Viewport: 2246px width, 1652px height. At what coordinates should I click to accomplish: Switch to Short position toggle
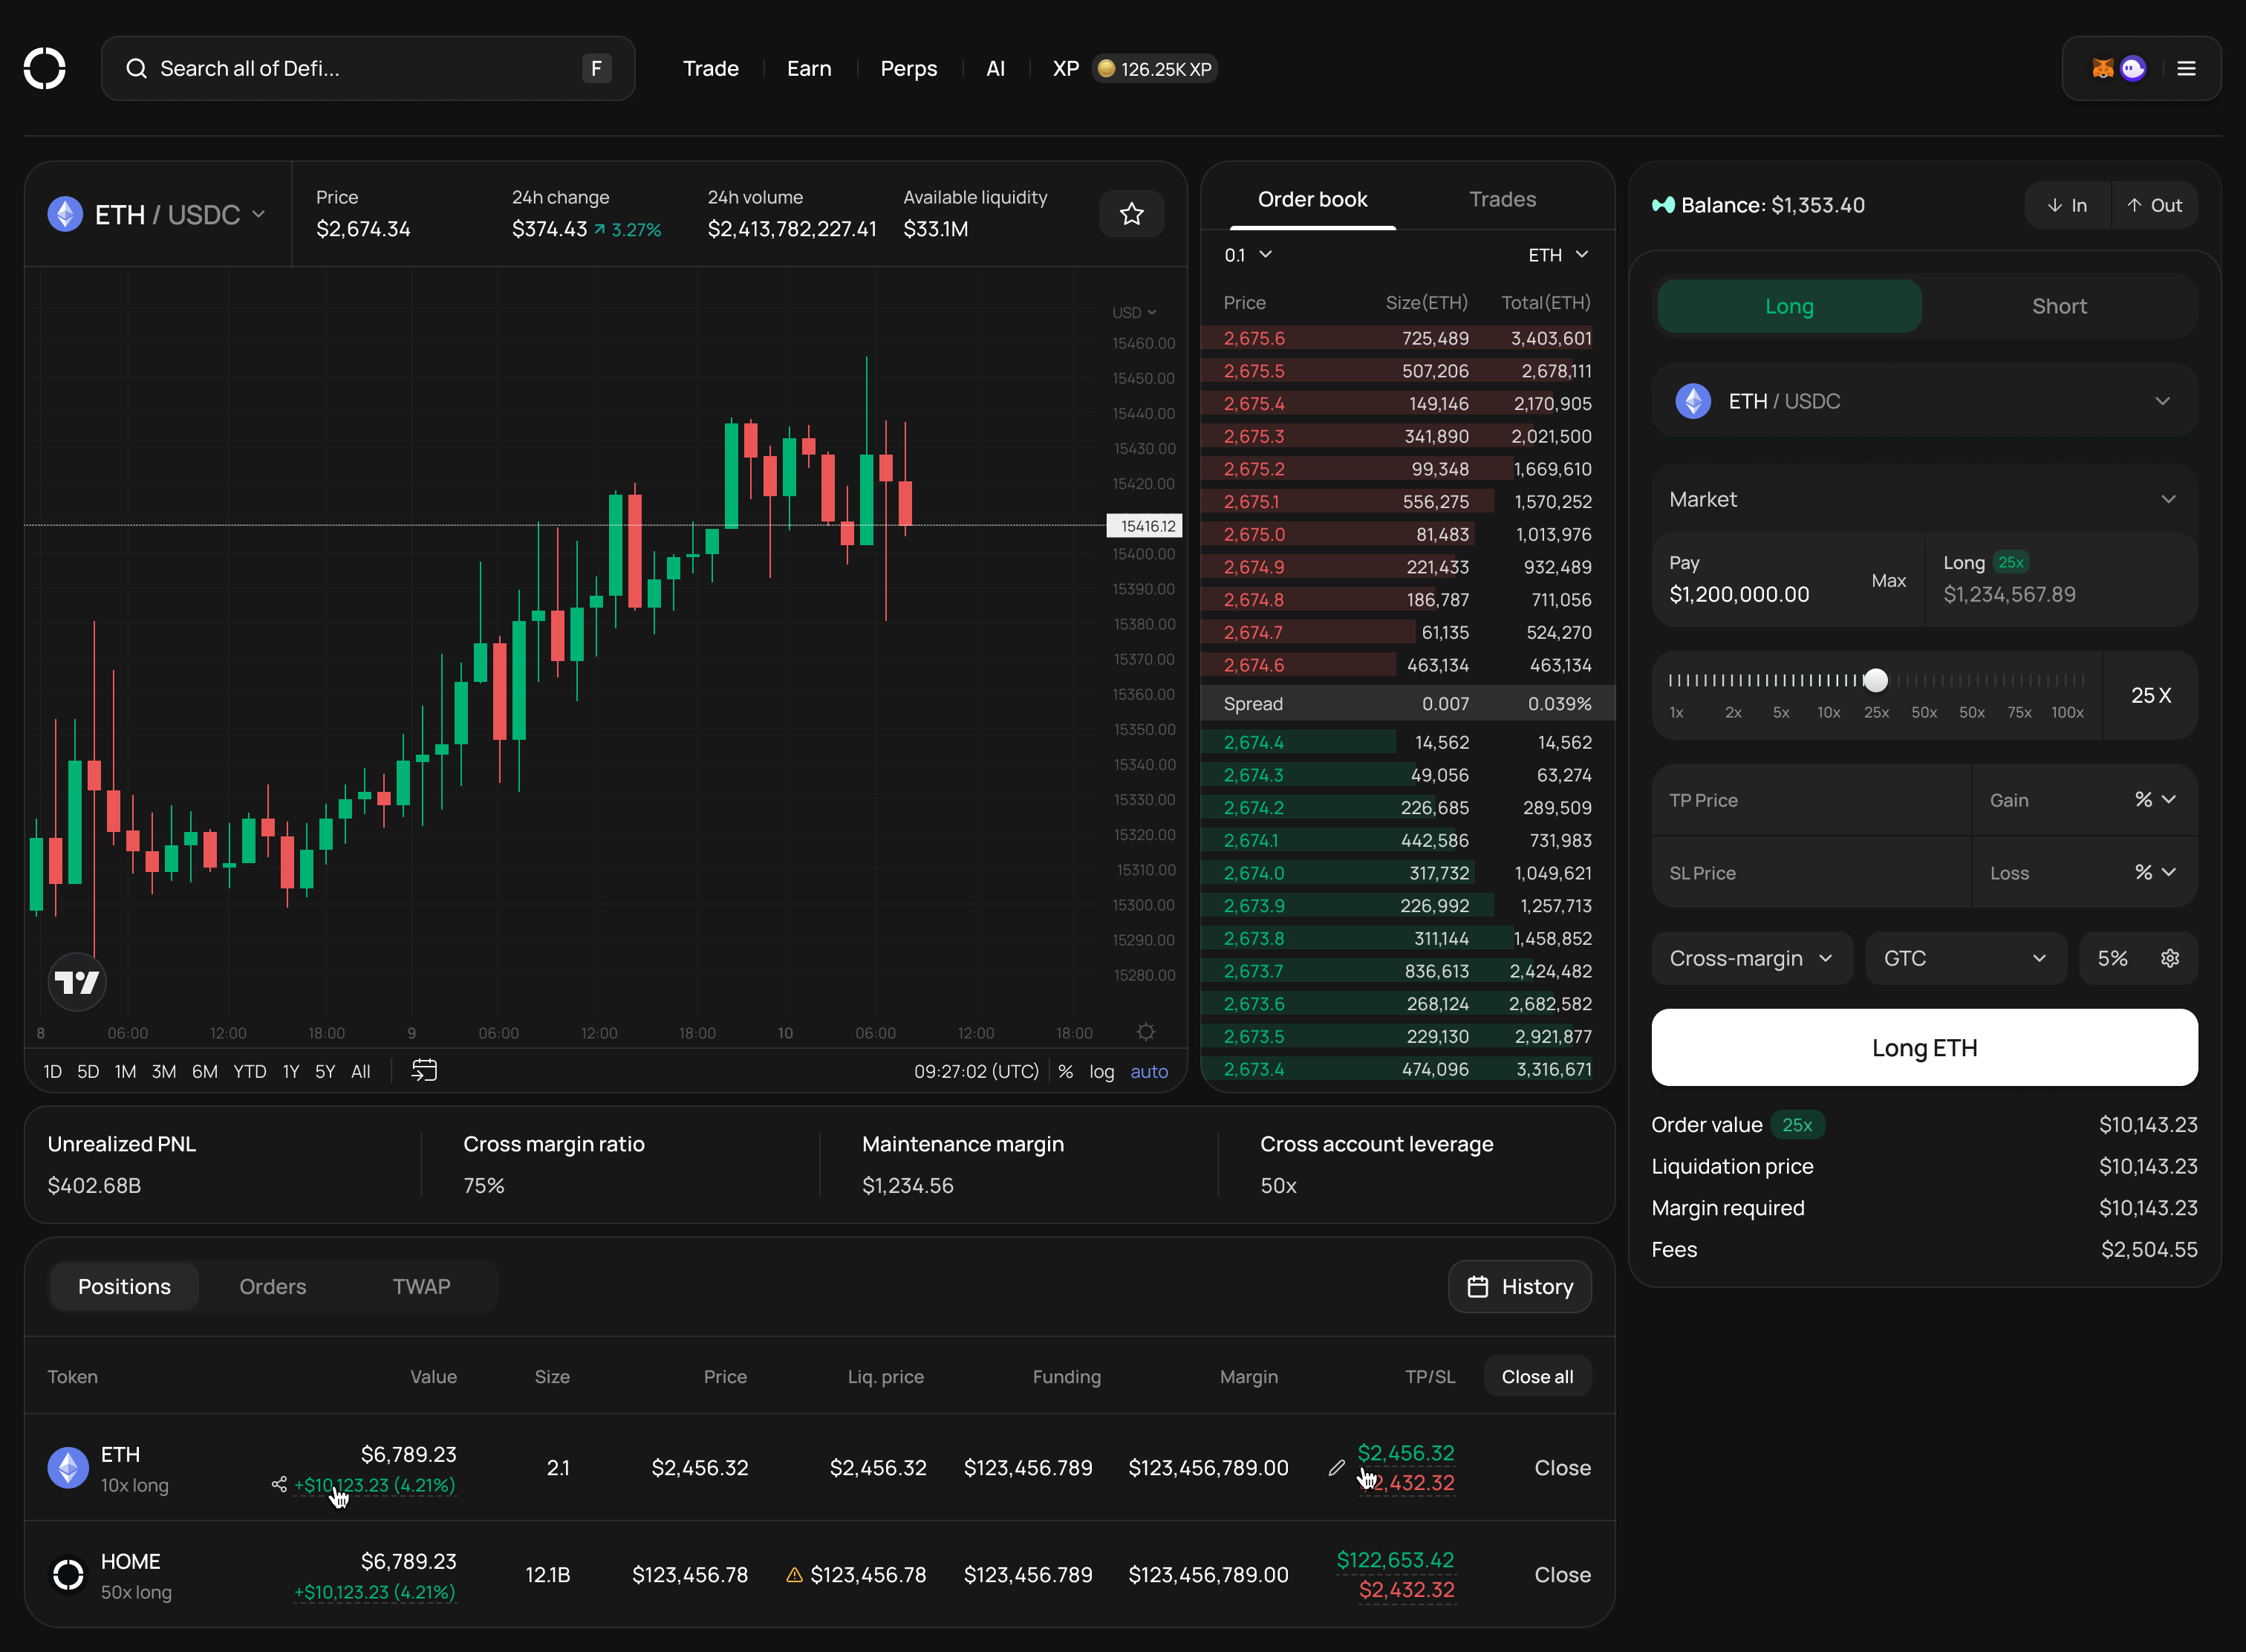coord(2058,307)
